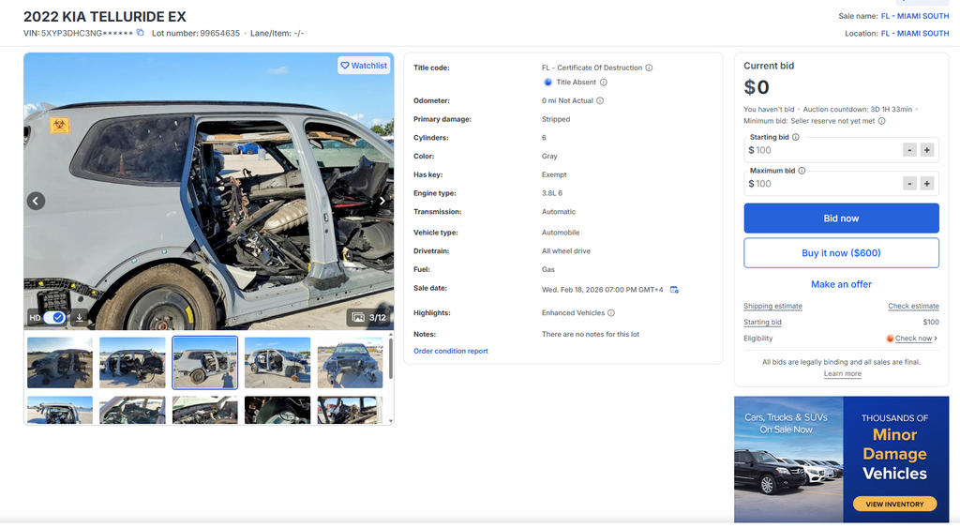Decrease starting bid with minus button
Screen dimensions: 960x528
coord(909,150)
